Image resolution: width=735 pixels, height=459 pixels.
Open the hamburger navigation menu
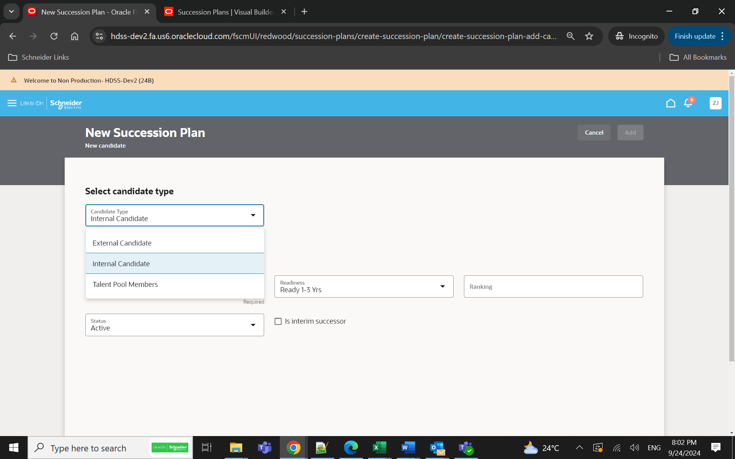coord(12,103)
